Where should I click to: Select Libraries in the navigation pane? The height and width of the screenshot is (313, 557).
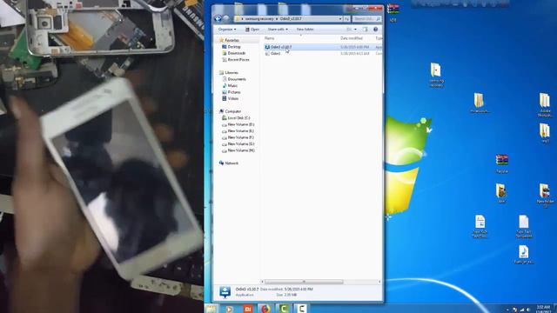pyautogui.click(x=232, y=72)
